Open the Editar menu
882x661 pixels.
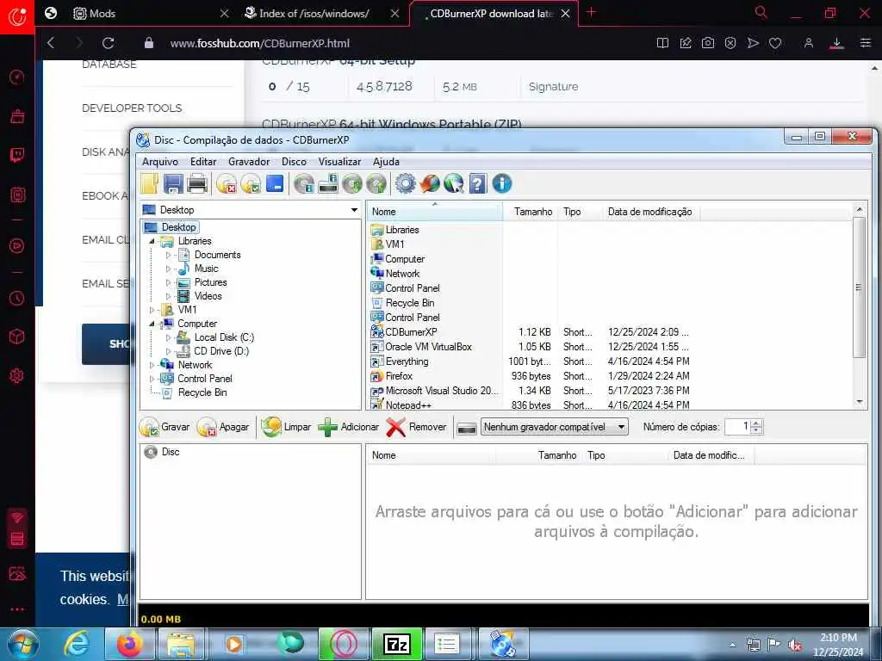[203, 162]
